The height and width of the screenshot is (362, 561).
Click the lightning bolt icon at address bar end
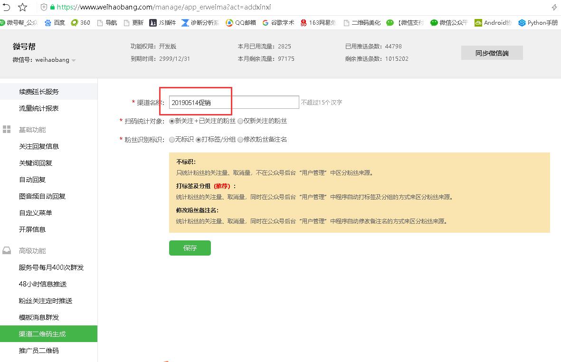tap(554, 7)
